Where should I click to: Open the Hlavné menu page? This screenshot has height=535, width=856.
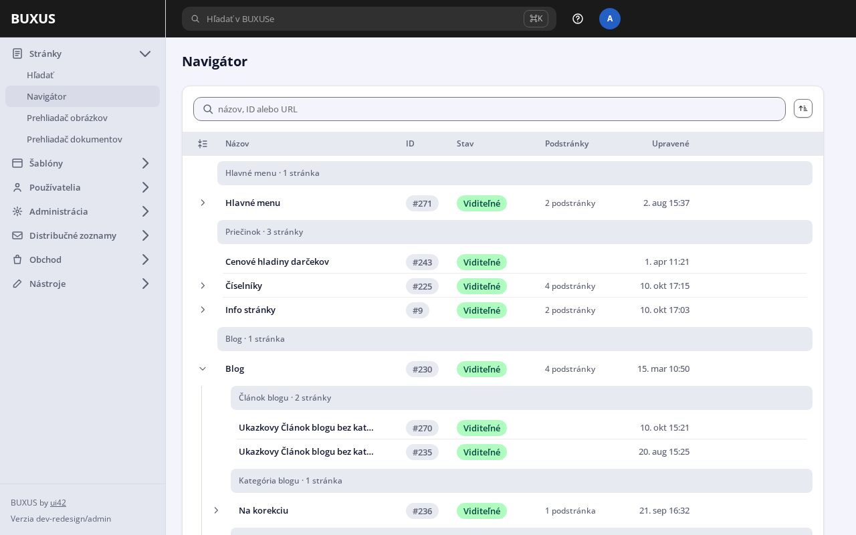[253, 203]
